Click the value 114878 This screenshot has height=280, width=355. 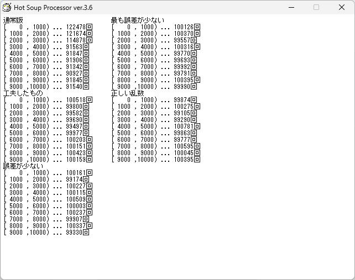pos(76,40)
